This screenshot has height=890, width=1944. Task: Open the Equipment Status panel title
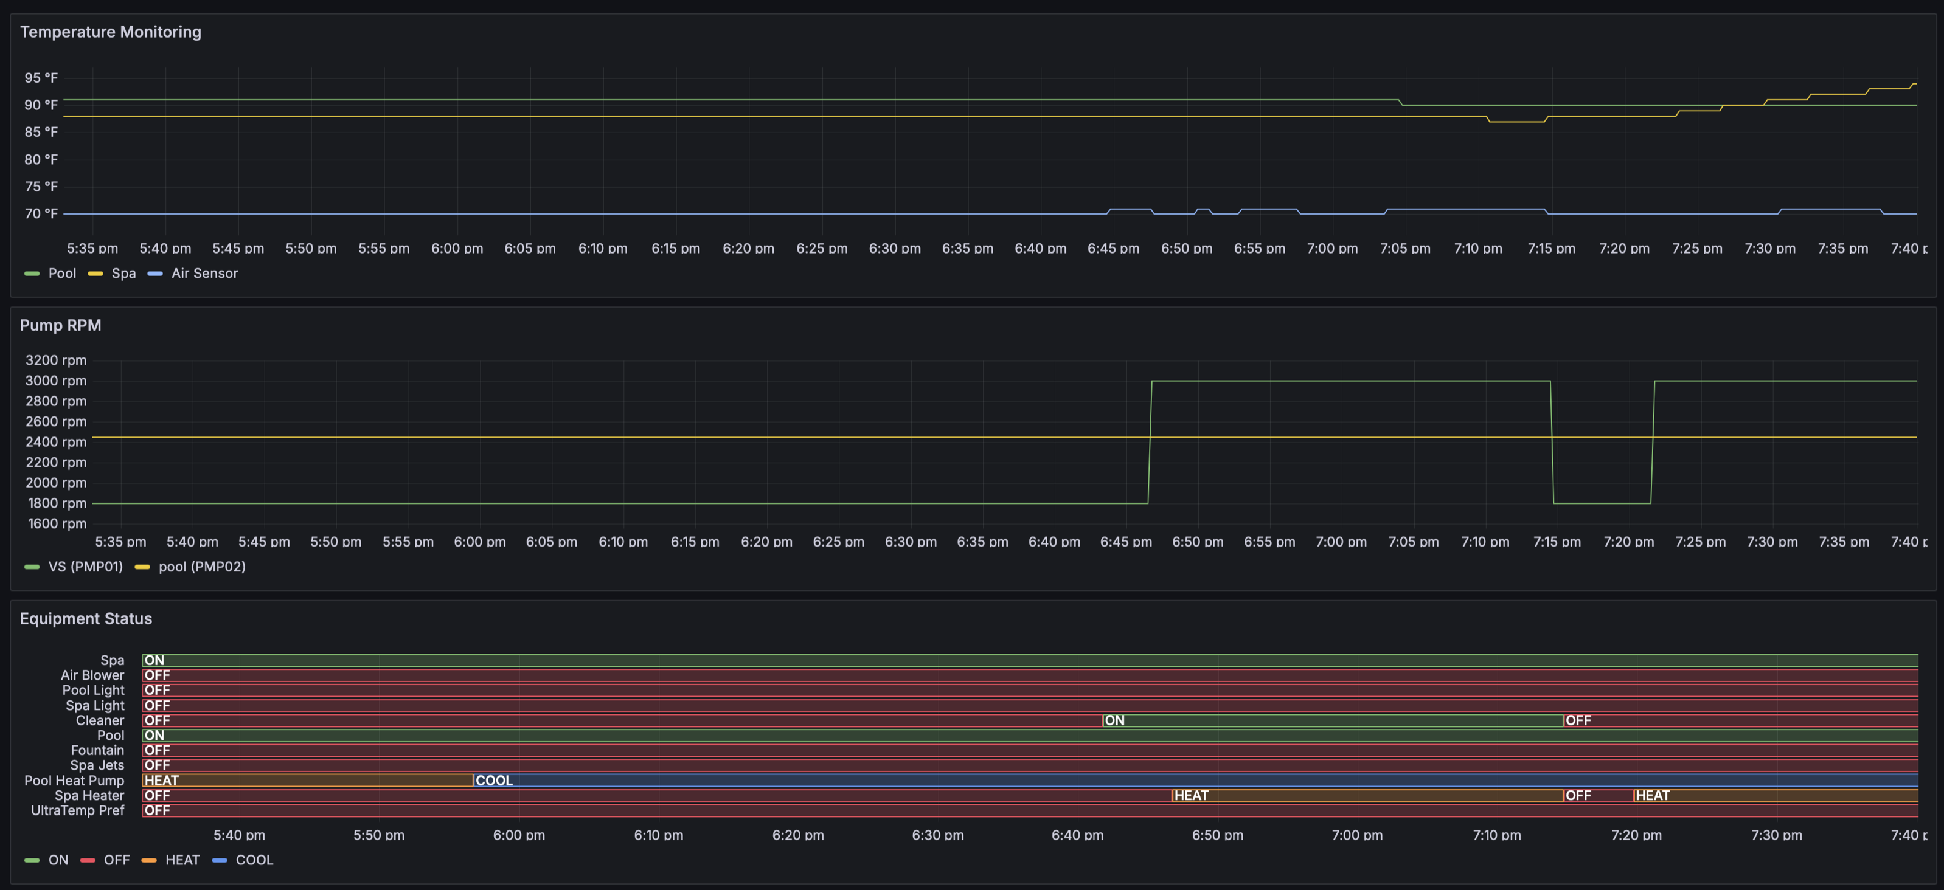pyautogui.click(x=86, y=618)
